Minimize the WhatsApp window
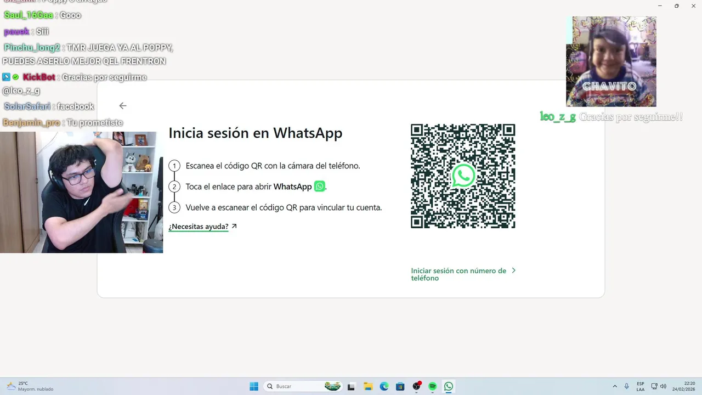 (660, 5)
